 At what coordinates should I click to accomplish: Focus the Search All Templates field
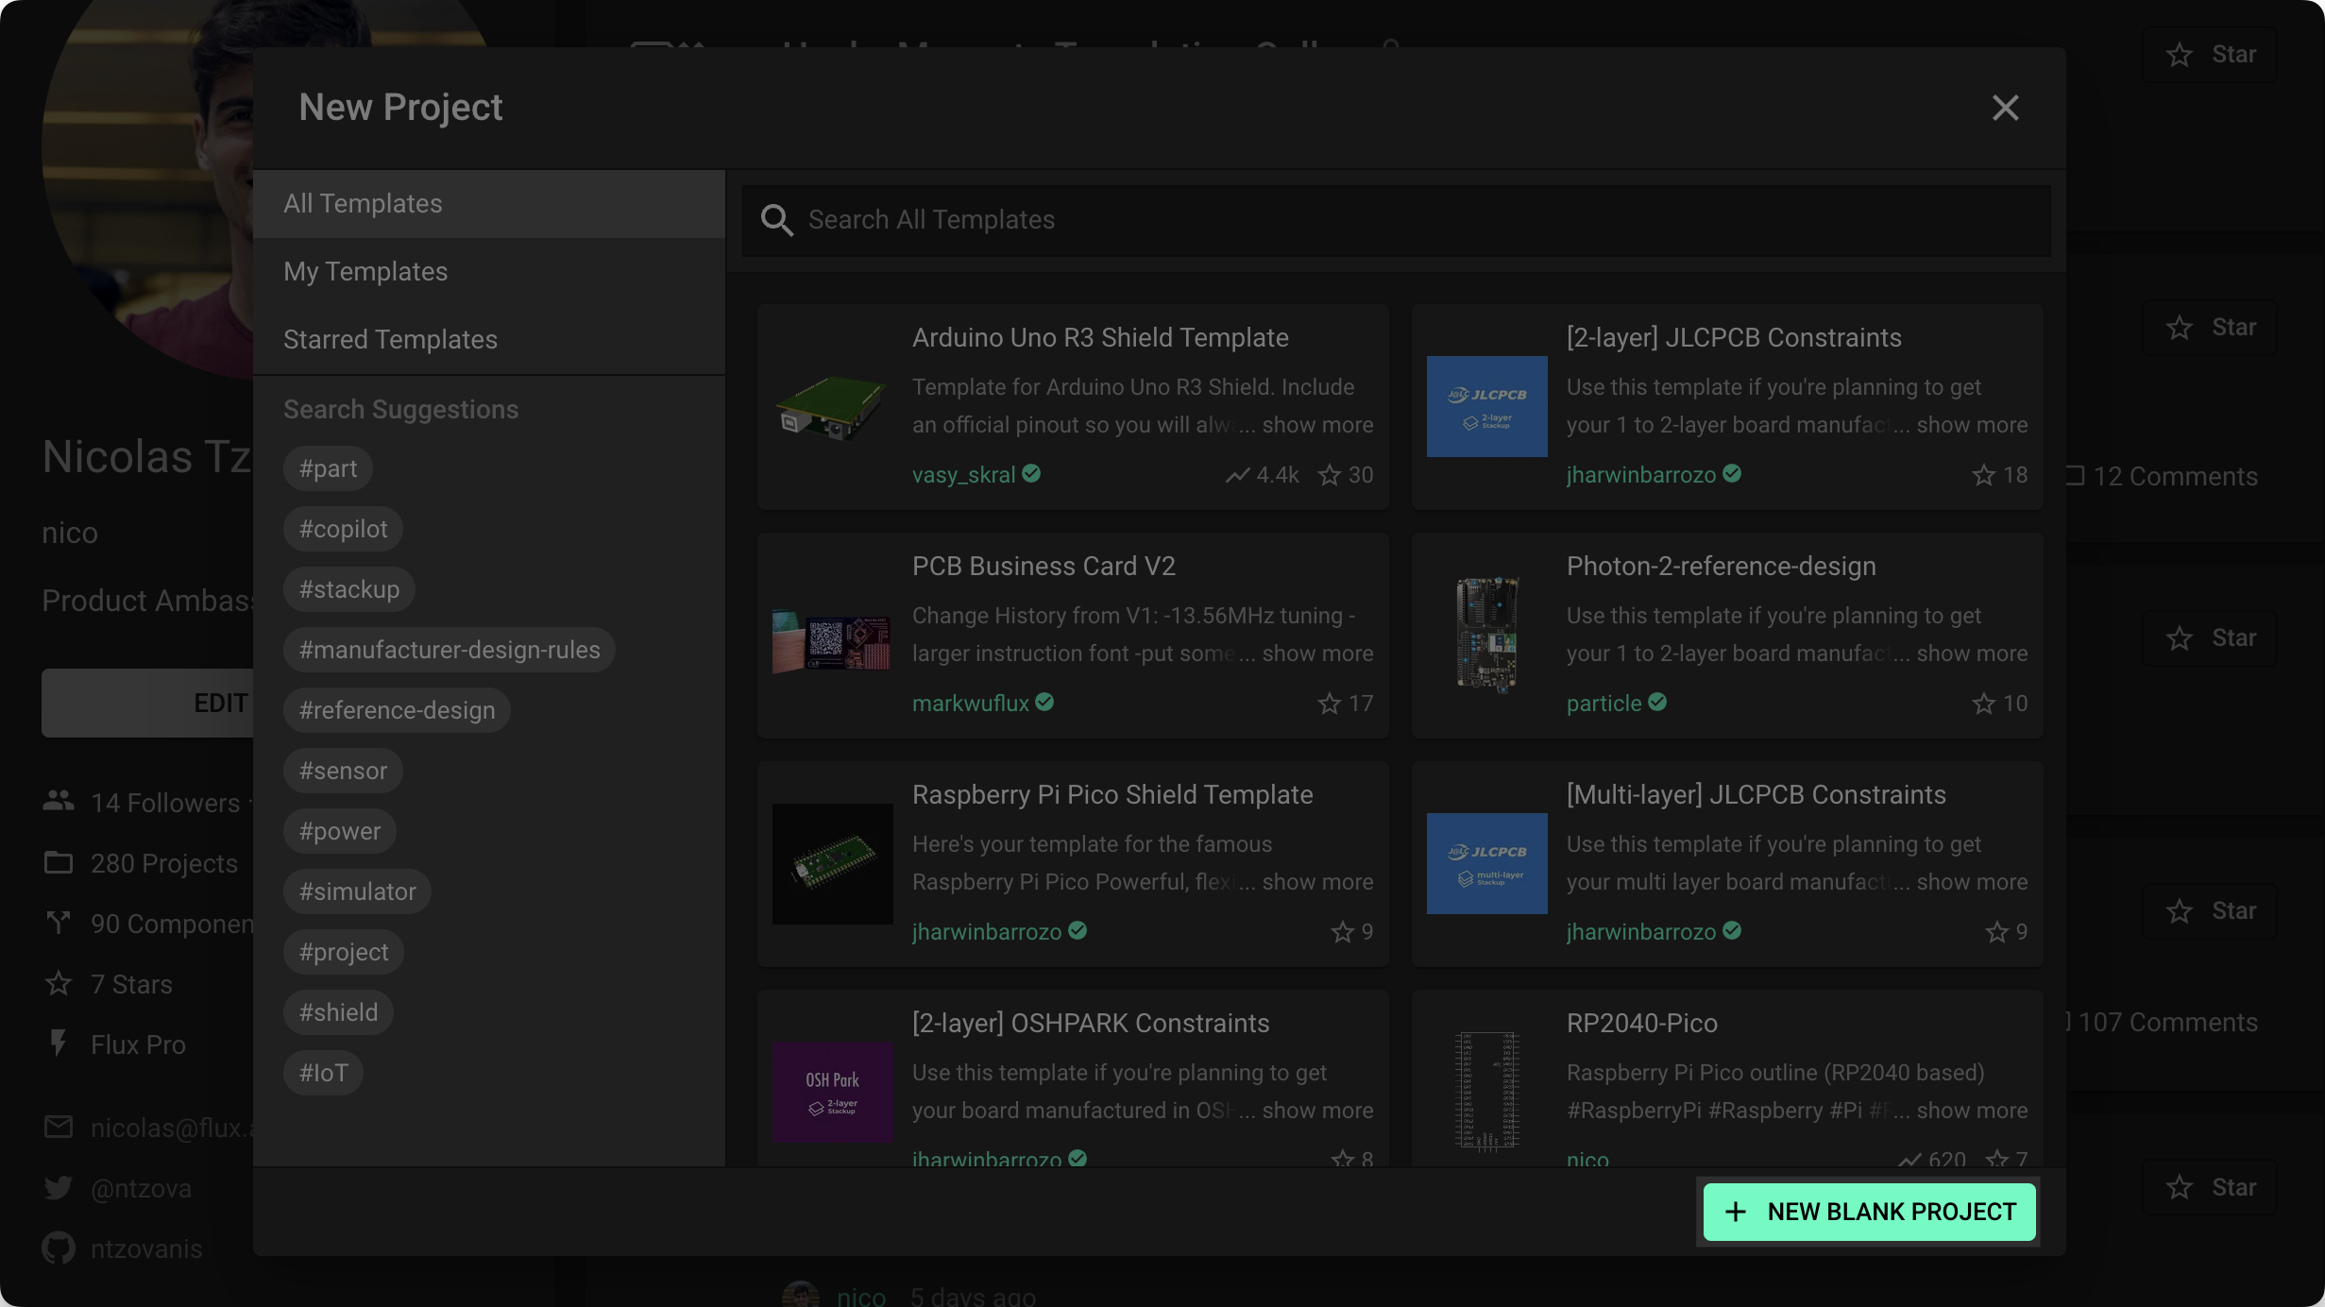[1396, 220]
